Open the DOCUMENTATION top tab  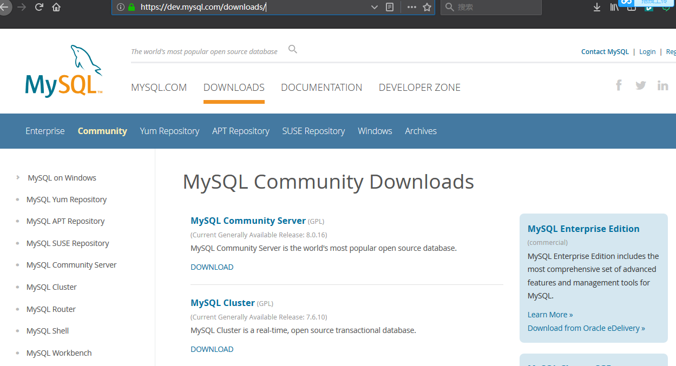(321, 88)
